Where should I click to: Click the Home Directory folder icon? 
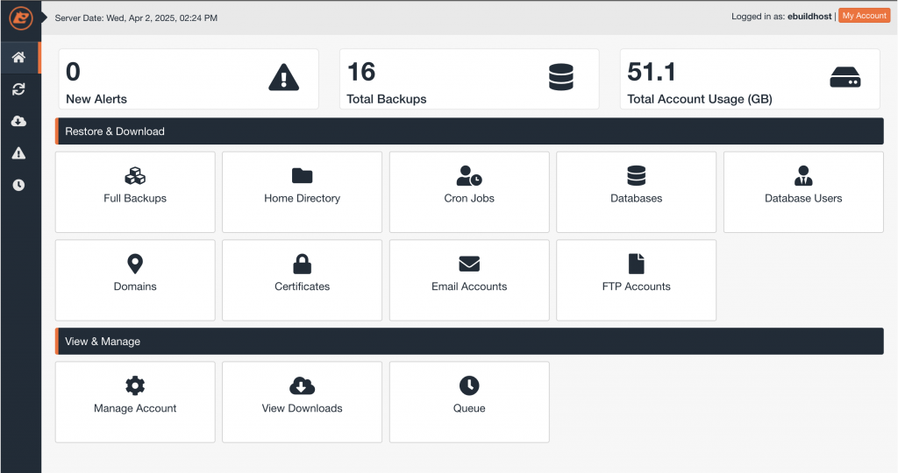click(302, 175)
